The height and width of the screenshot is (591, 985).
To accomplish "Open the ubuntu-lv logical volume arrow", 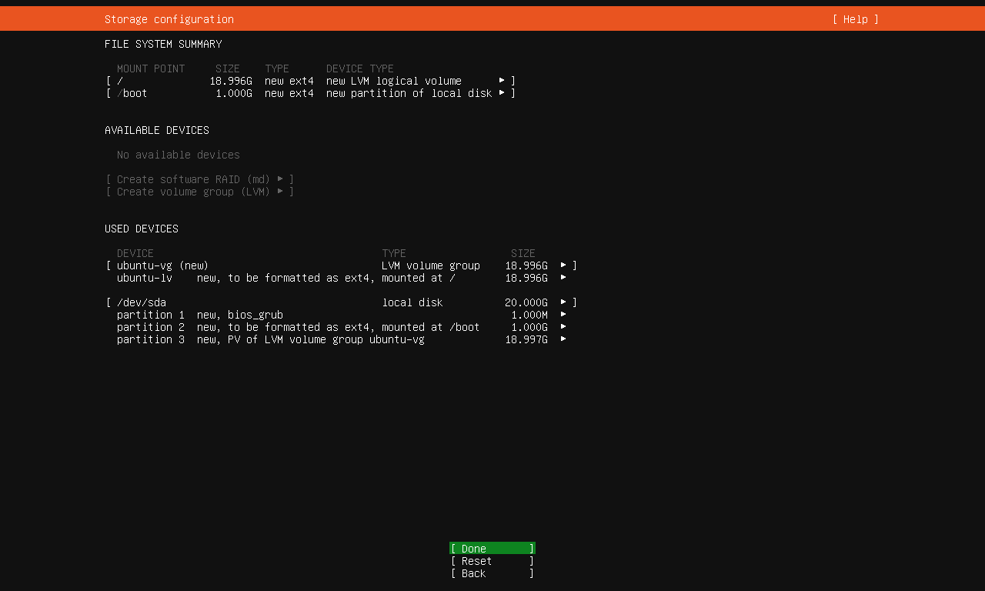I will (x=563, y=277).
